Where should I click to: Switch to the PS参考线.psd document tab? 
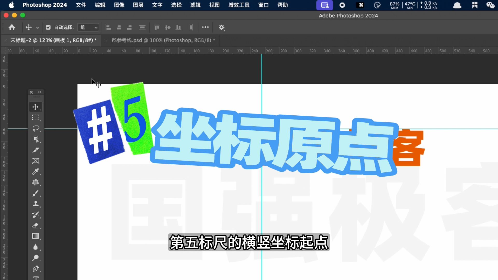163,40
